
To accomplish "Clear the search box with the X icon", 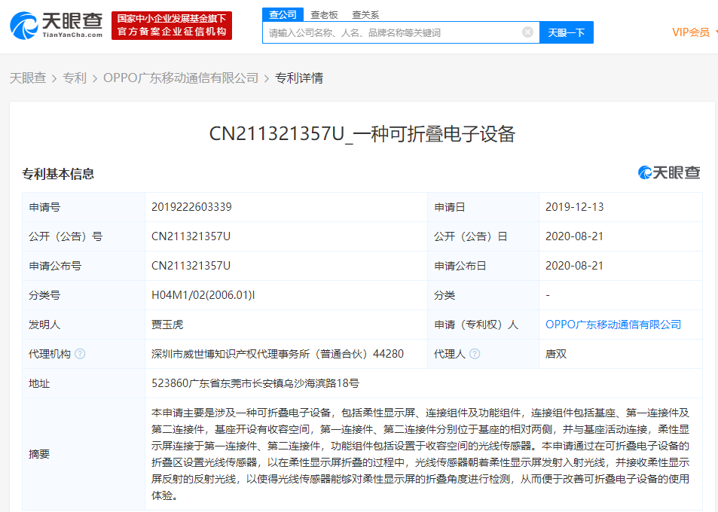I will point(527,32).
